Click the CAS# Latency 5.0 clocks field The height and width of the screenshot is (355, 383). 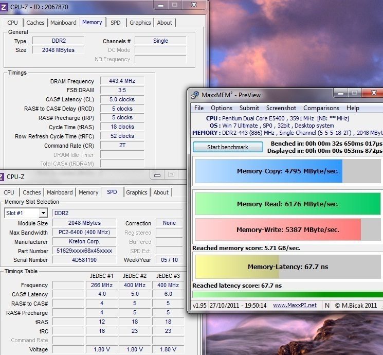[122, 99]
